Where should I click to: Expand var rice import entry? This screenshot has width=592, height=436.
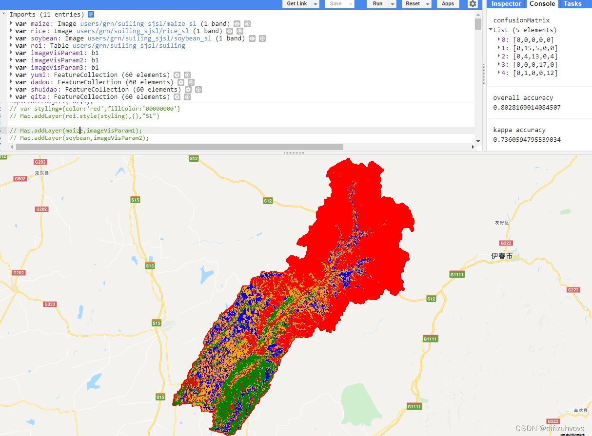[11, 31]
